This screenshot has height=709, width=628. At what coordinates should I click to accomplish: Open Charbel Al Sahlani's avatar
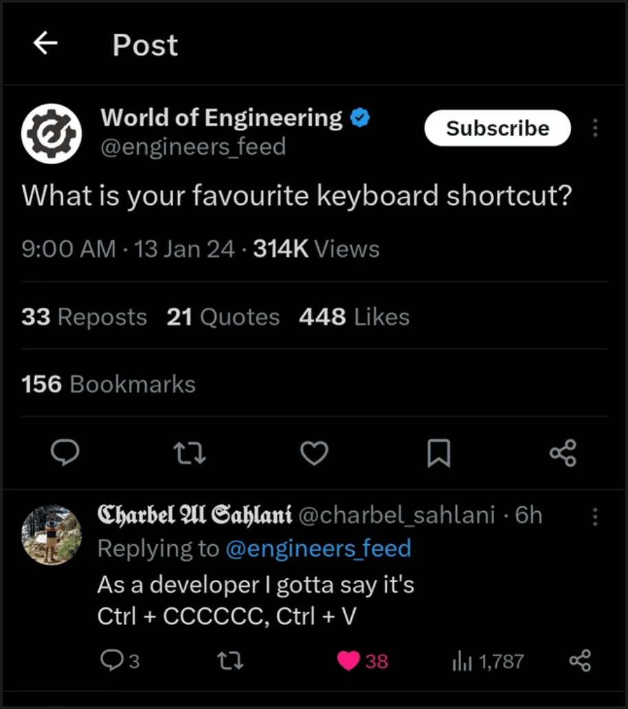tap(52, 534)
